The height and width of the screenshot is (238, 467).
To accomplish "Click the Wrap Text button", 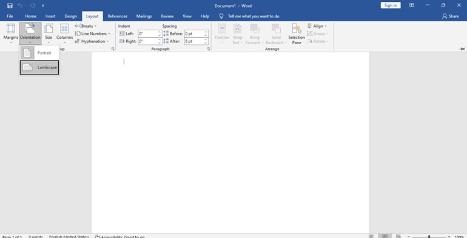I will point(237,34).
